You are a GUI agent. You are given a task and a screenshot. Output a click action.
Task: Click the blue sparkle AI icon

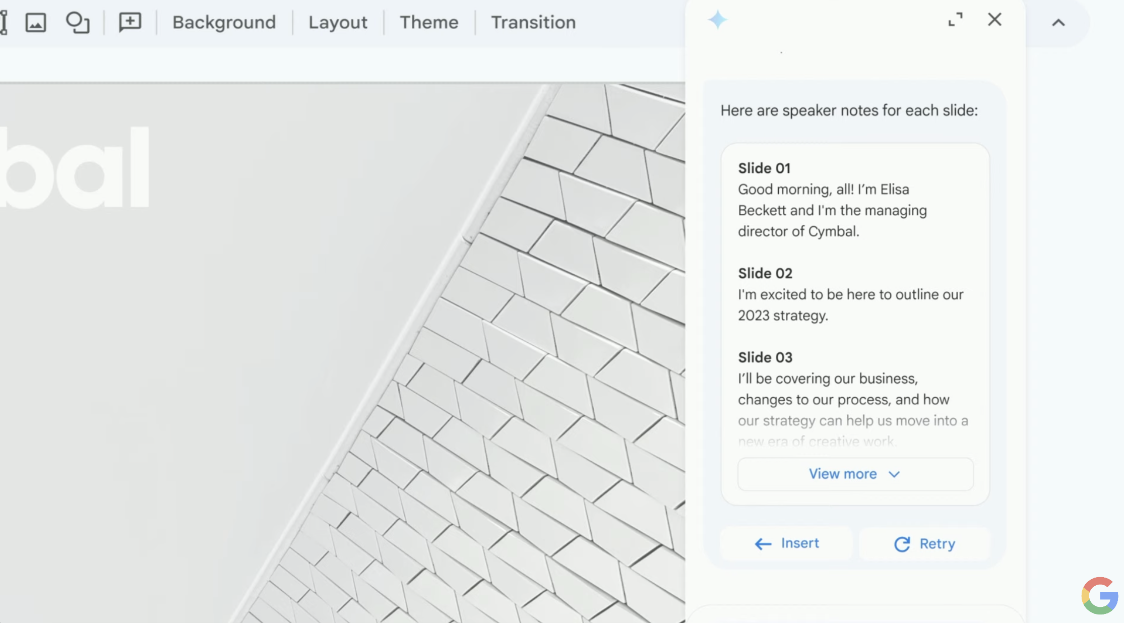(x=717, y=20)
